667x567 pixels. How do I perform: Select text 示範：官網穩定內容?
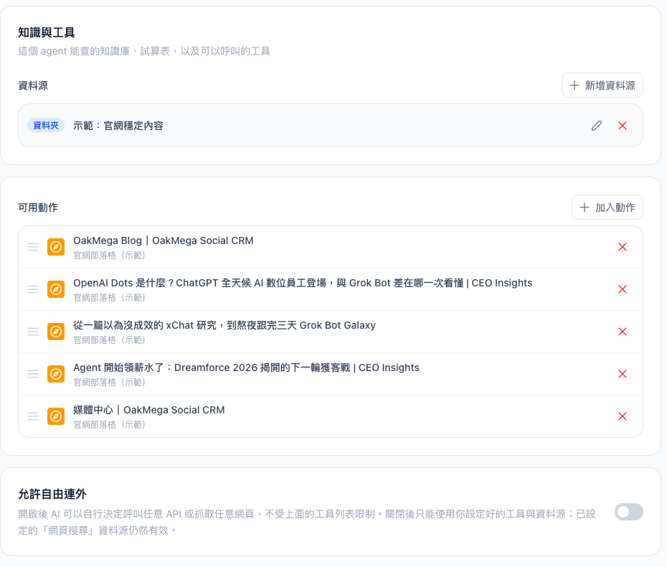pos(118,126)
